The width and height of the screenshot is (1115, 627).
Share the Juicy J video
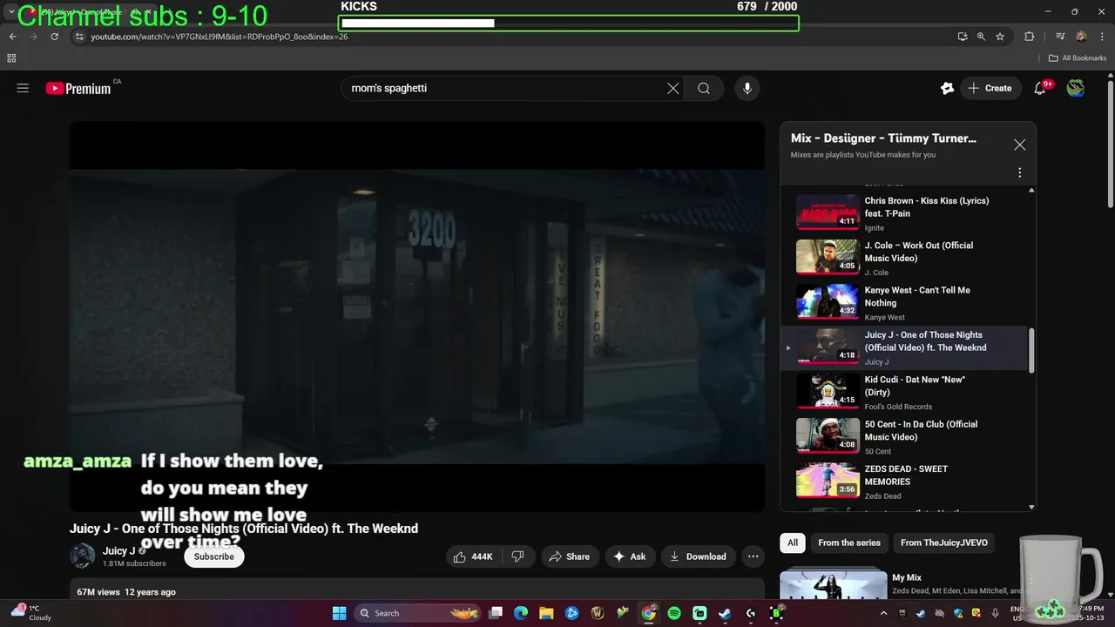[x=568, y=556]
